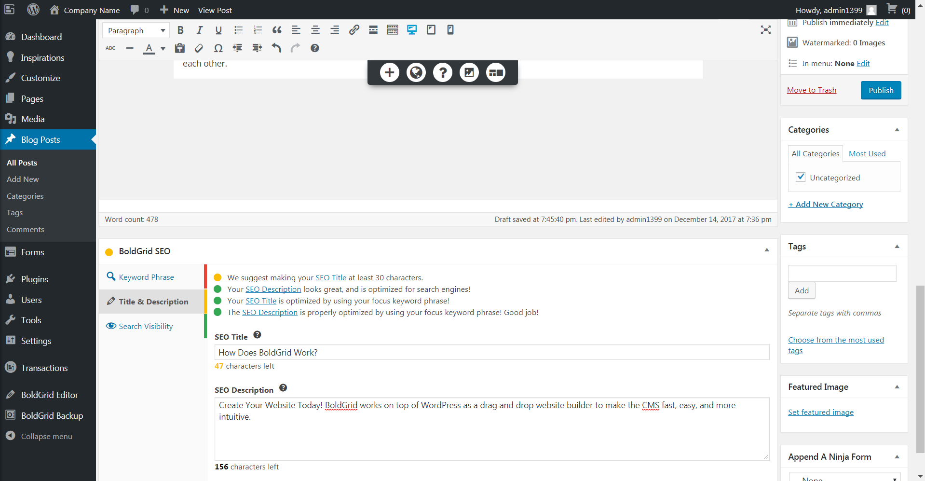
Task: Click Add New Category link
Action: [825, 205]
